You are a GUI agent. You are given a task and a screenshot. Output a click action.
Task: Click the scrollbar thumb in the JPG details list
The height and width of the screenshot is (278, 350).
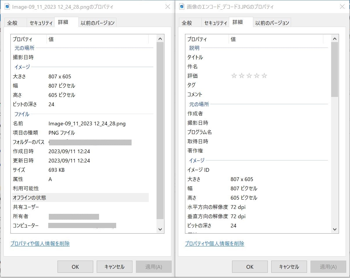(335, 70)
